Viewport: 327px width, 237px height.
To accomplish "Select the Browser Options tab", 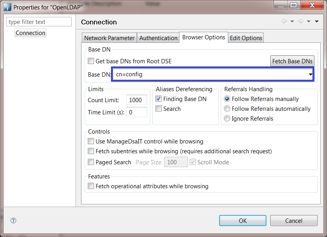I will point(203,37).
